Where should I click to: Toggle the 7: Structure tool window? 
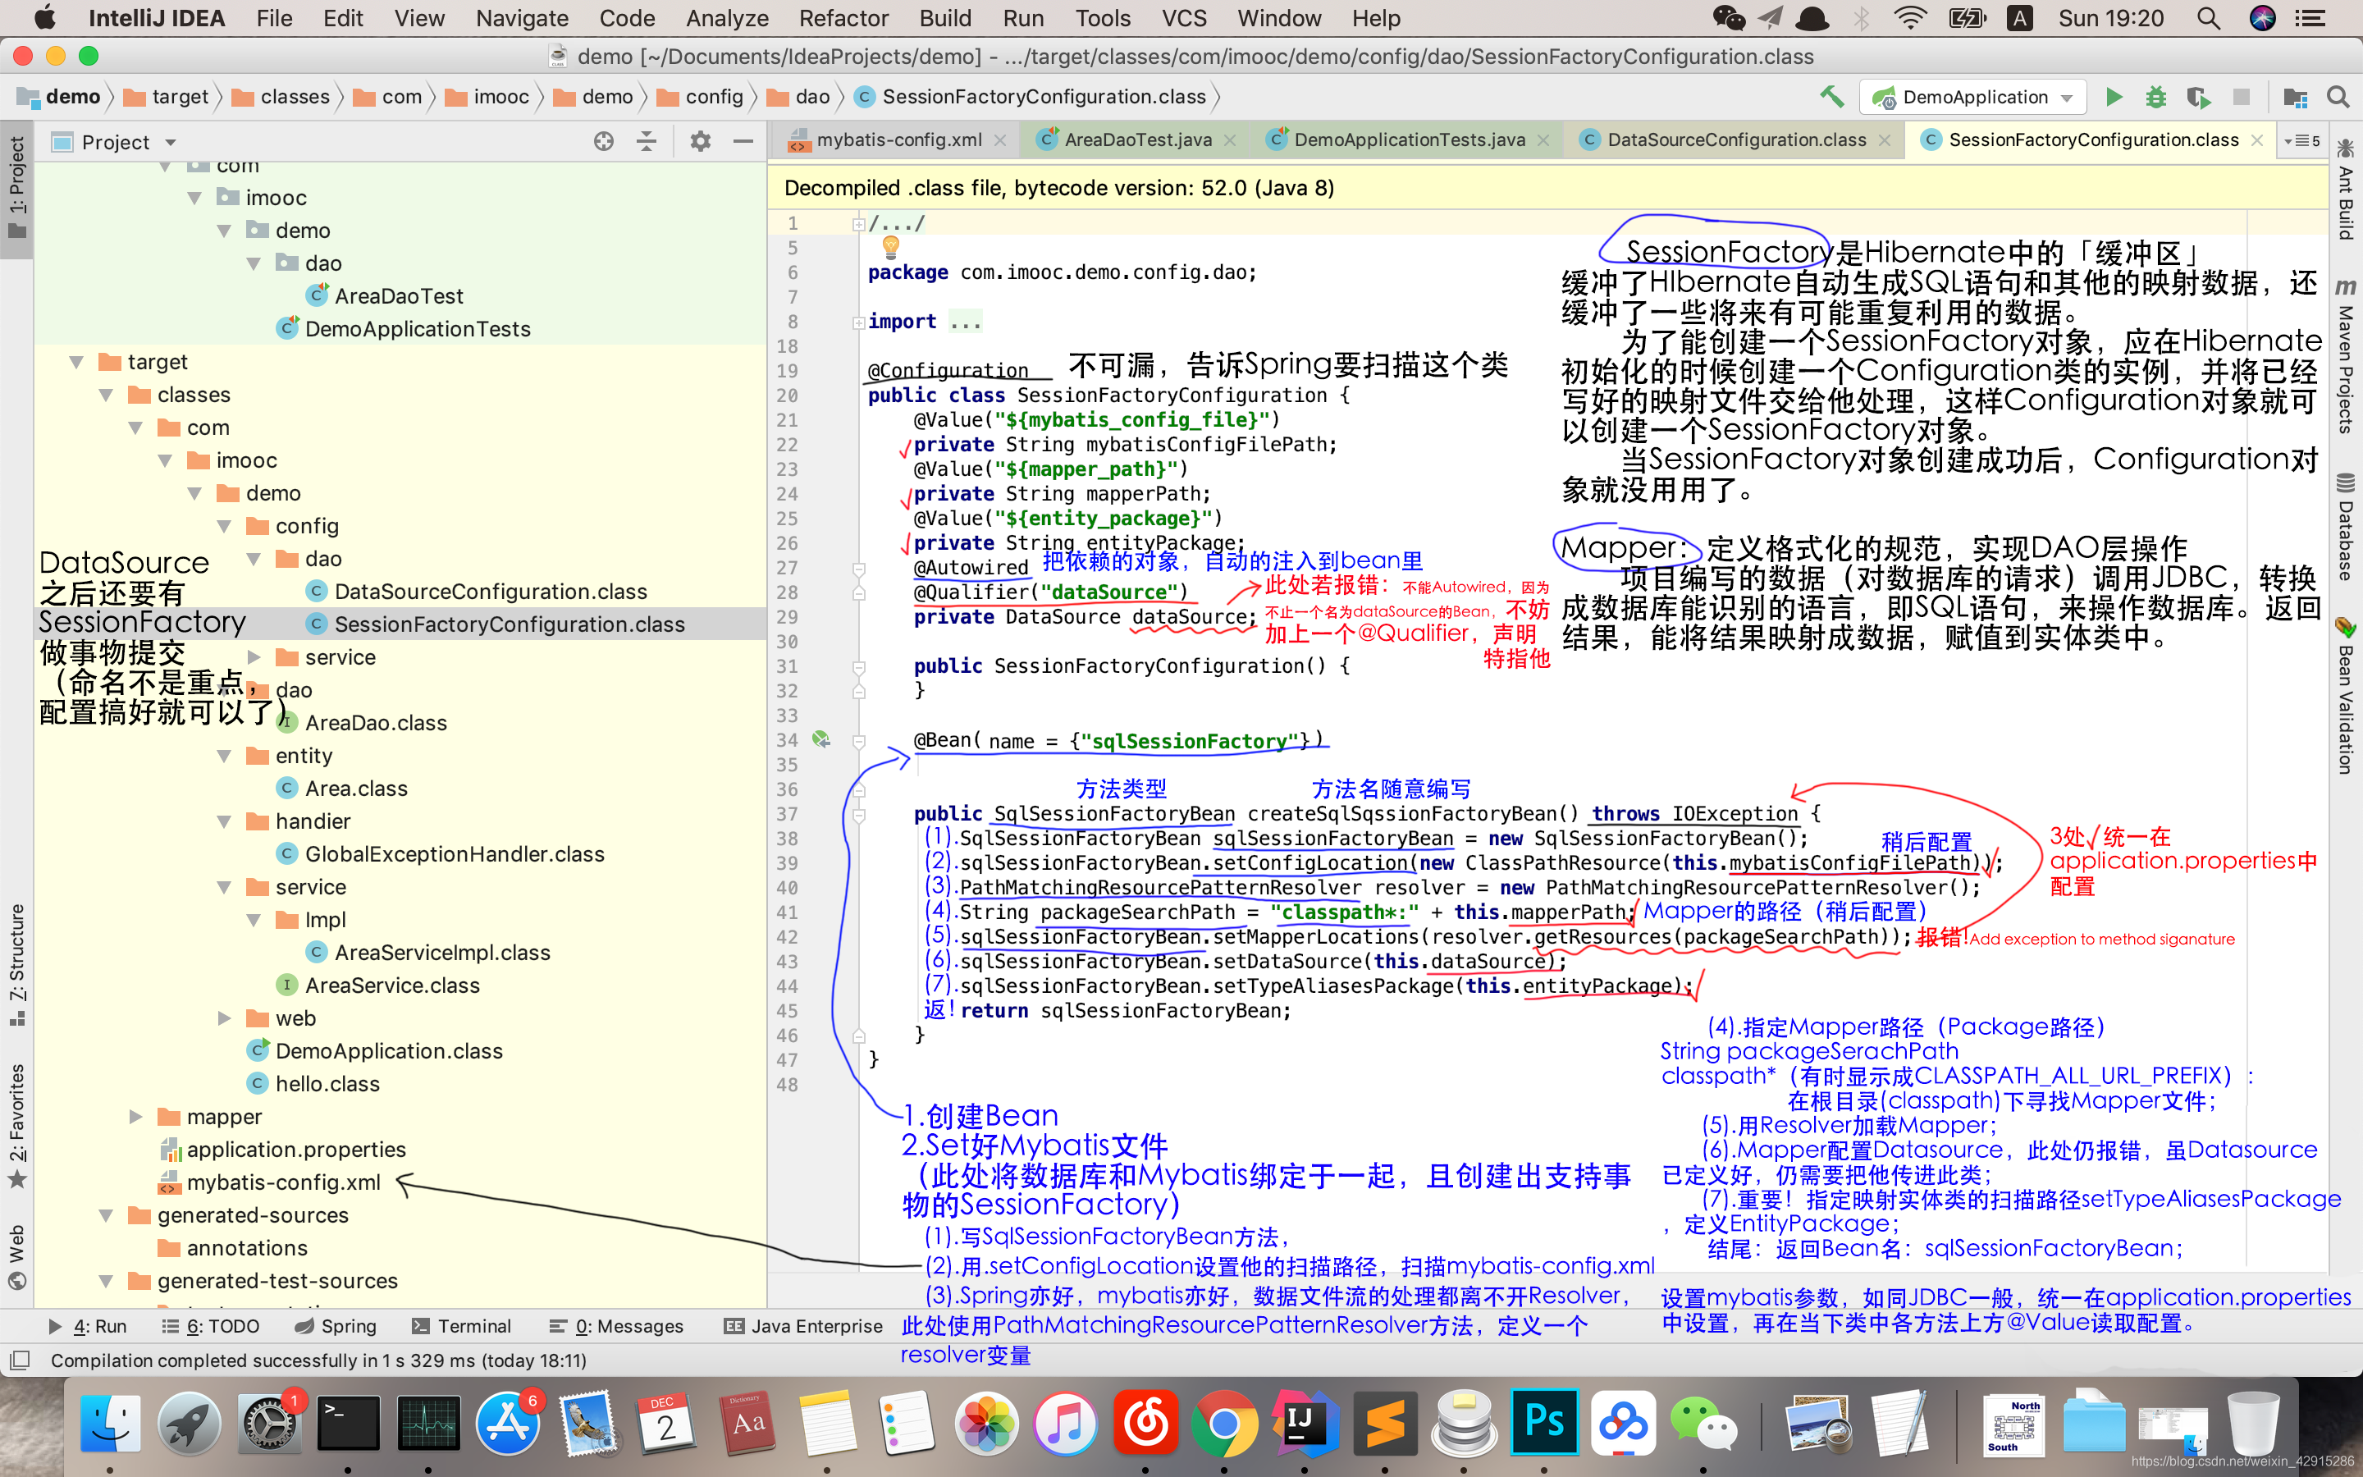tap(16, 964)
